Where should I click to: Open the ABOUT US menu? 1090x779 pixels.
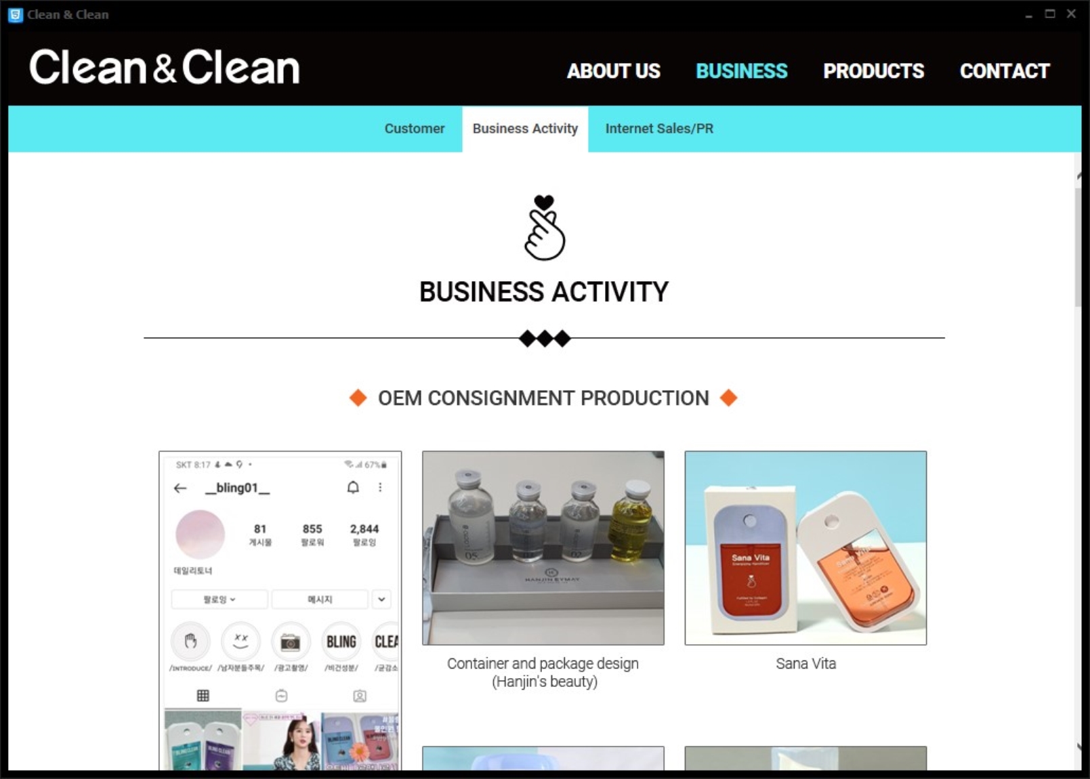click(x=614, y=71)
